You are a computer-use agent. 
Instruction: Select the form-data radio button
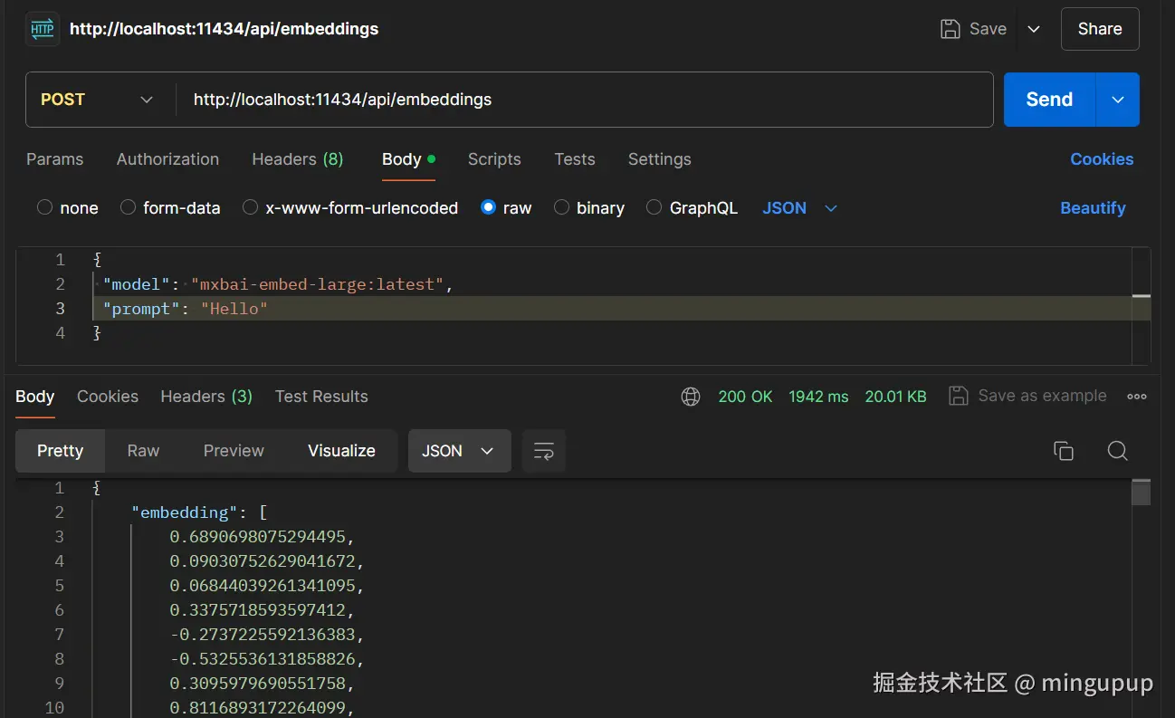[129, 208]
